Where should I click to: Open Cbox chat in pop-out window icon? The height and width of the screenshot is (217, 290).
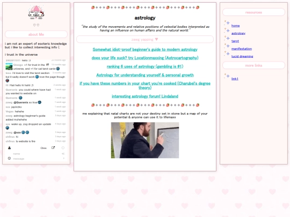coord(53,148)
